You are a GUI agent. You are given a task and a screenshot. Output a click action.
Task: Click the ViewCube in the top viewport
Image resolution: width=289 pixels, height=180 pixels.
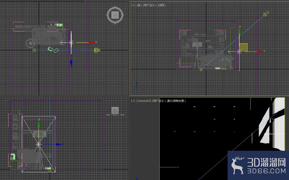(115, 15)
